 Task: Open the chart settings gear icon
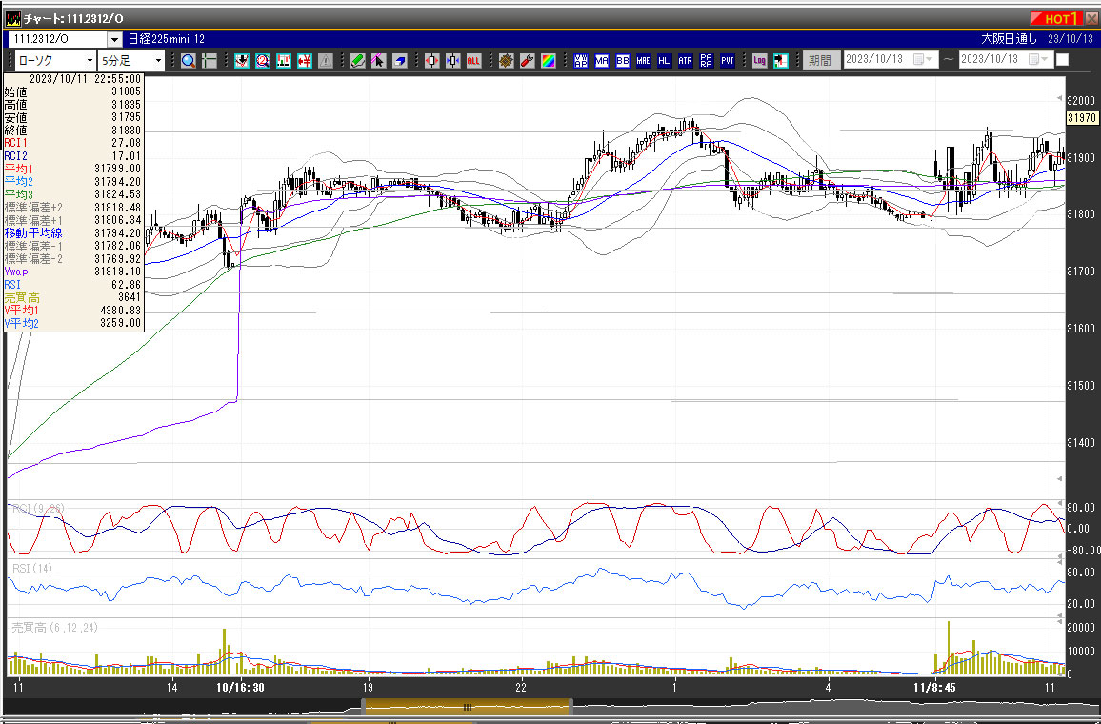[x=507, y=61]
